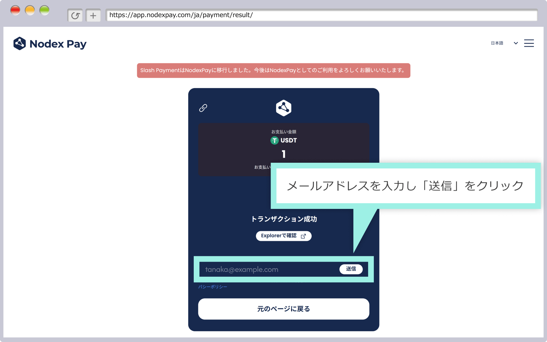Open a new browser tab with the plus icon
547x342 pixels.
[x=93, y=15]
